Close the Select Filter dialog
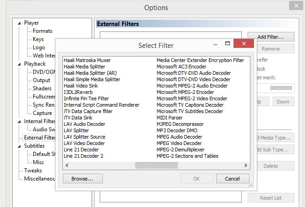Screen dimensions: 305x207 244,43
